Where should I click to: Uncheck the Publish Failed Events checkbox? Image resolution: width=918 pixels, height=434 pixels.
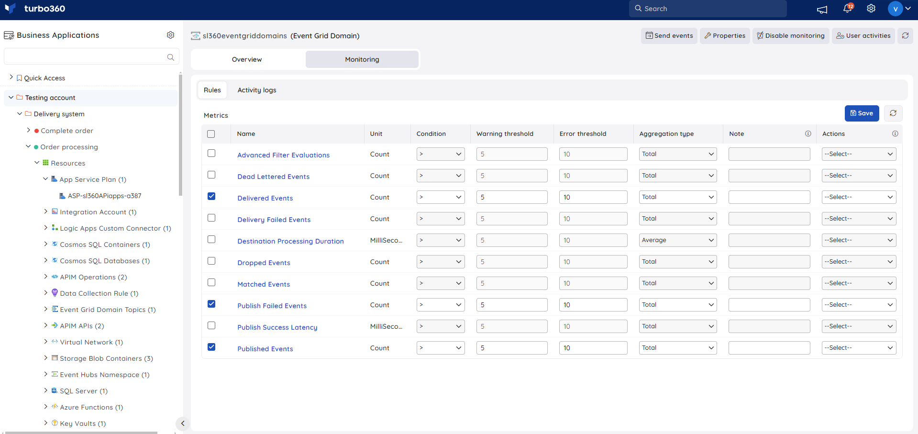[211, 304]
